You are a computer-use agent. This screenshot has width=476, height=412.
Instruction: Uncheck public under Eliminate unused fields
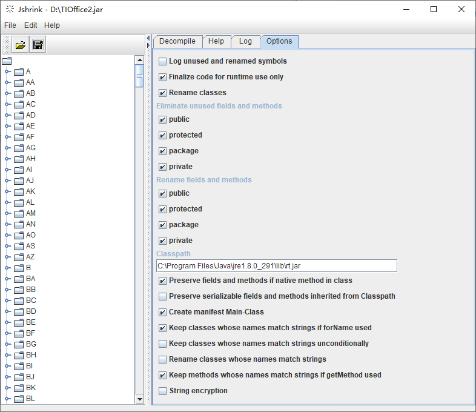(162, 119)
